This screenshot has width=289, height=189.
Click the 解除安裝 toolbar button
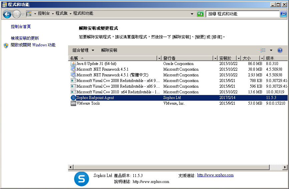pos(109,50)
